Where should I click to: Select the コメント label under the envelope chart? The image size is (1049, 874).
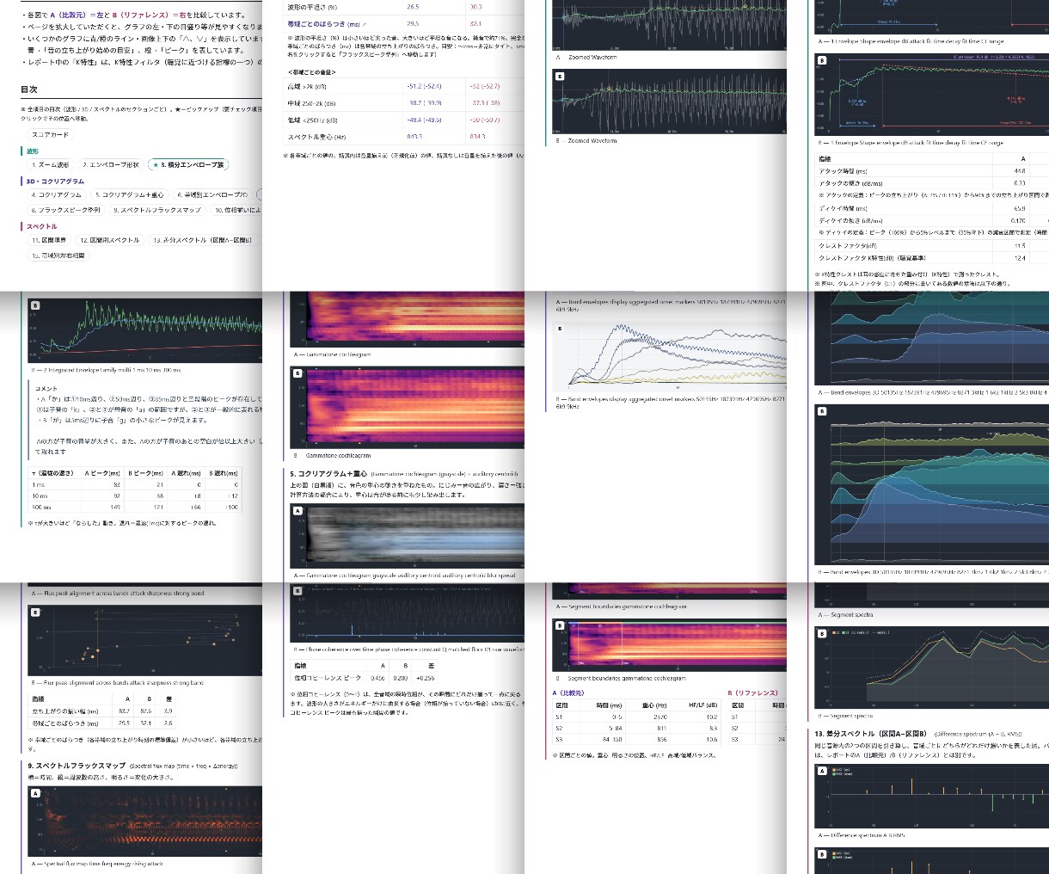(47, 389)
